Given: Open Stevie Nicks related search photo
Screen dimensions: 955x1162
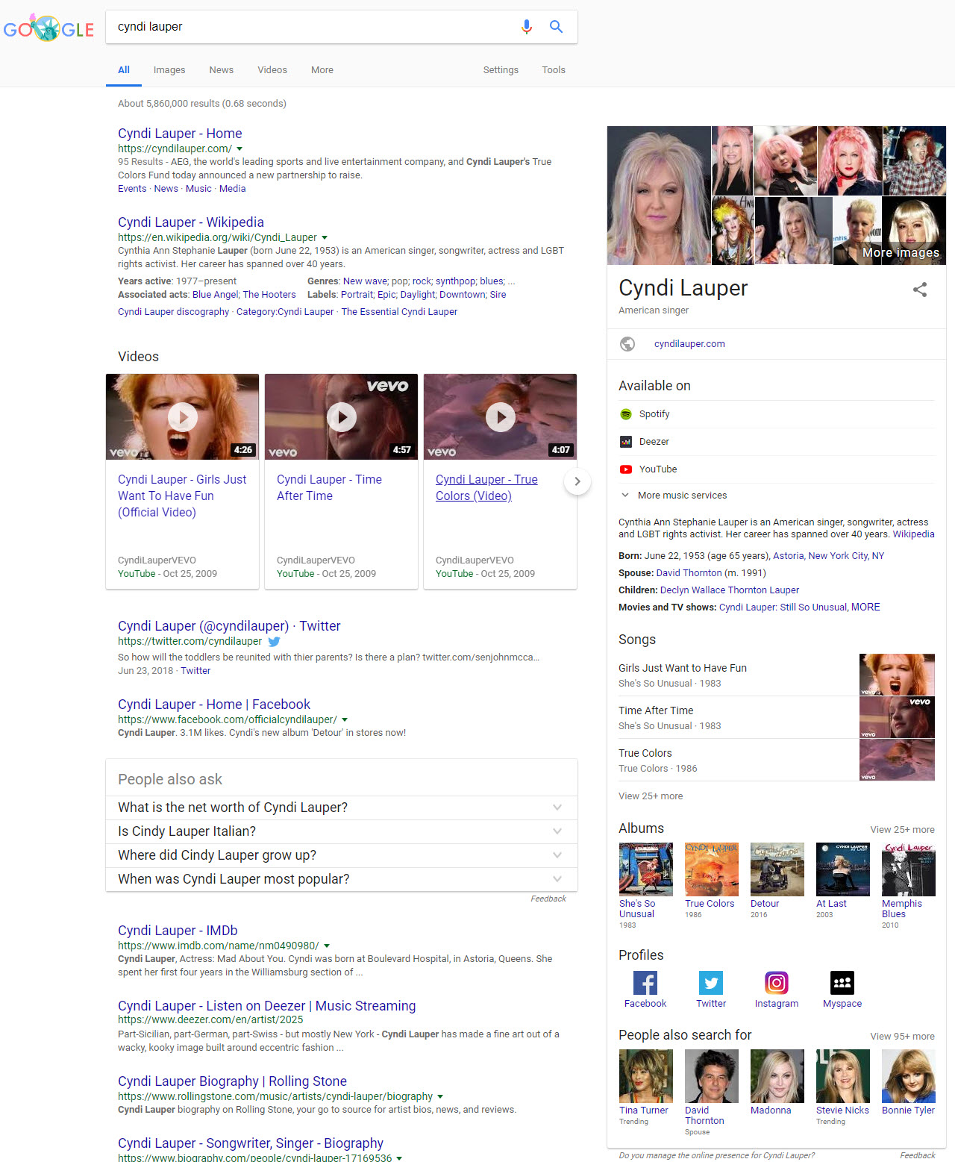Looking at the screenshot, I should 843,1076.
